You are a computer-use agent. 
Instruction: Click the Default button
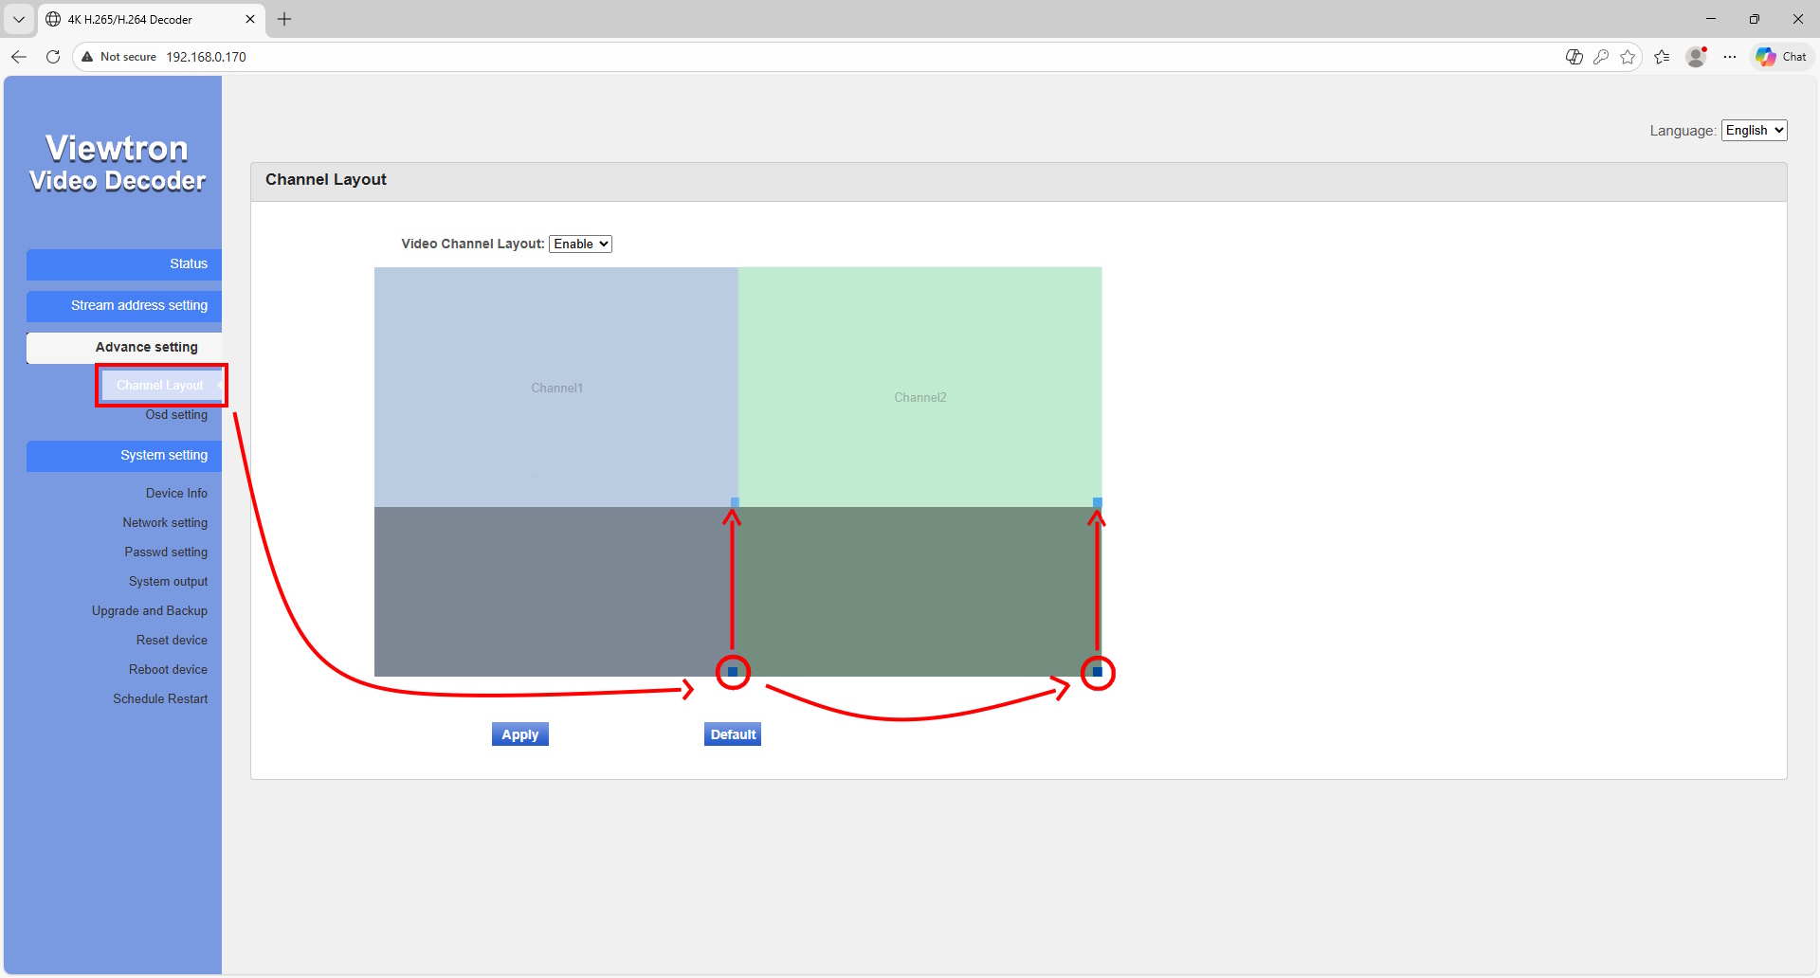(732, 734)
